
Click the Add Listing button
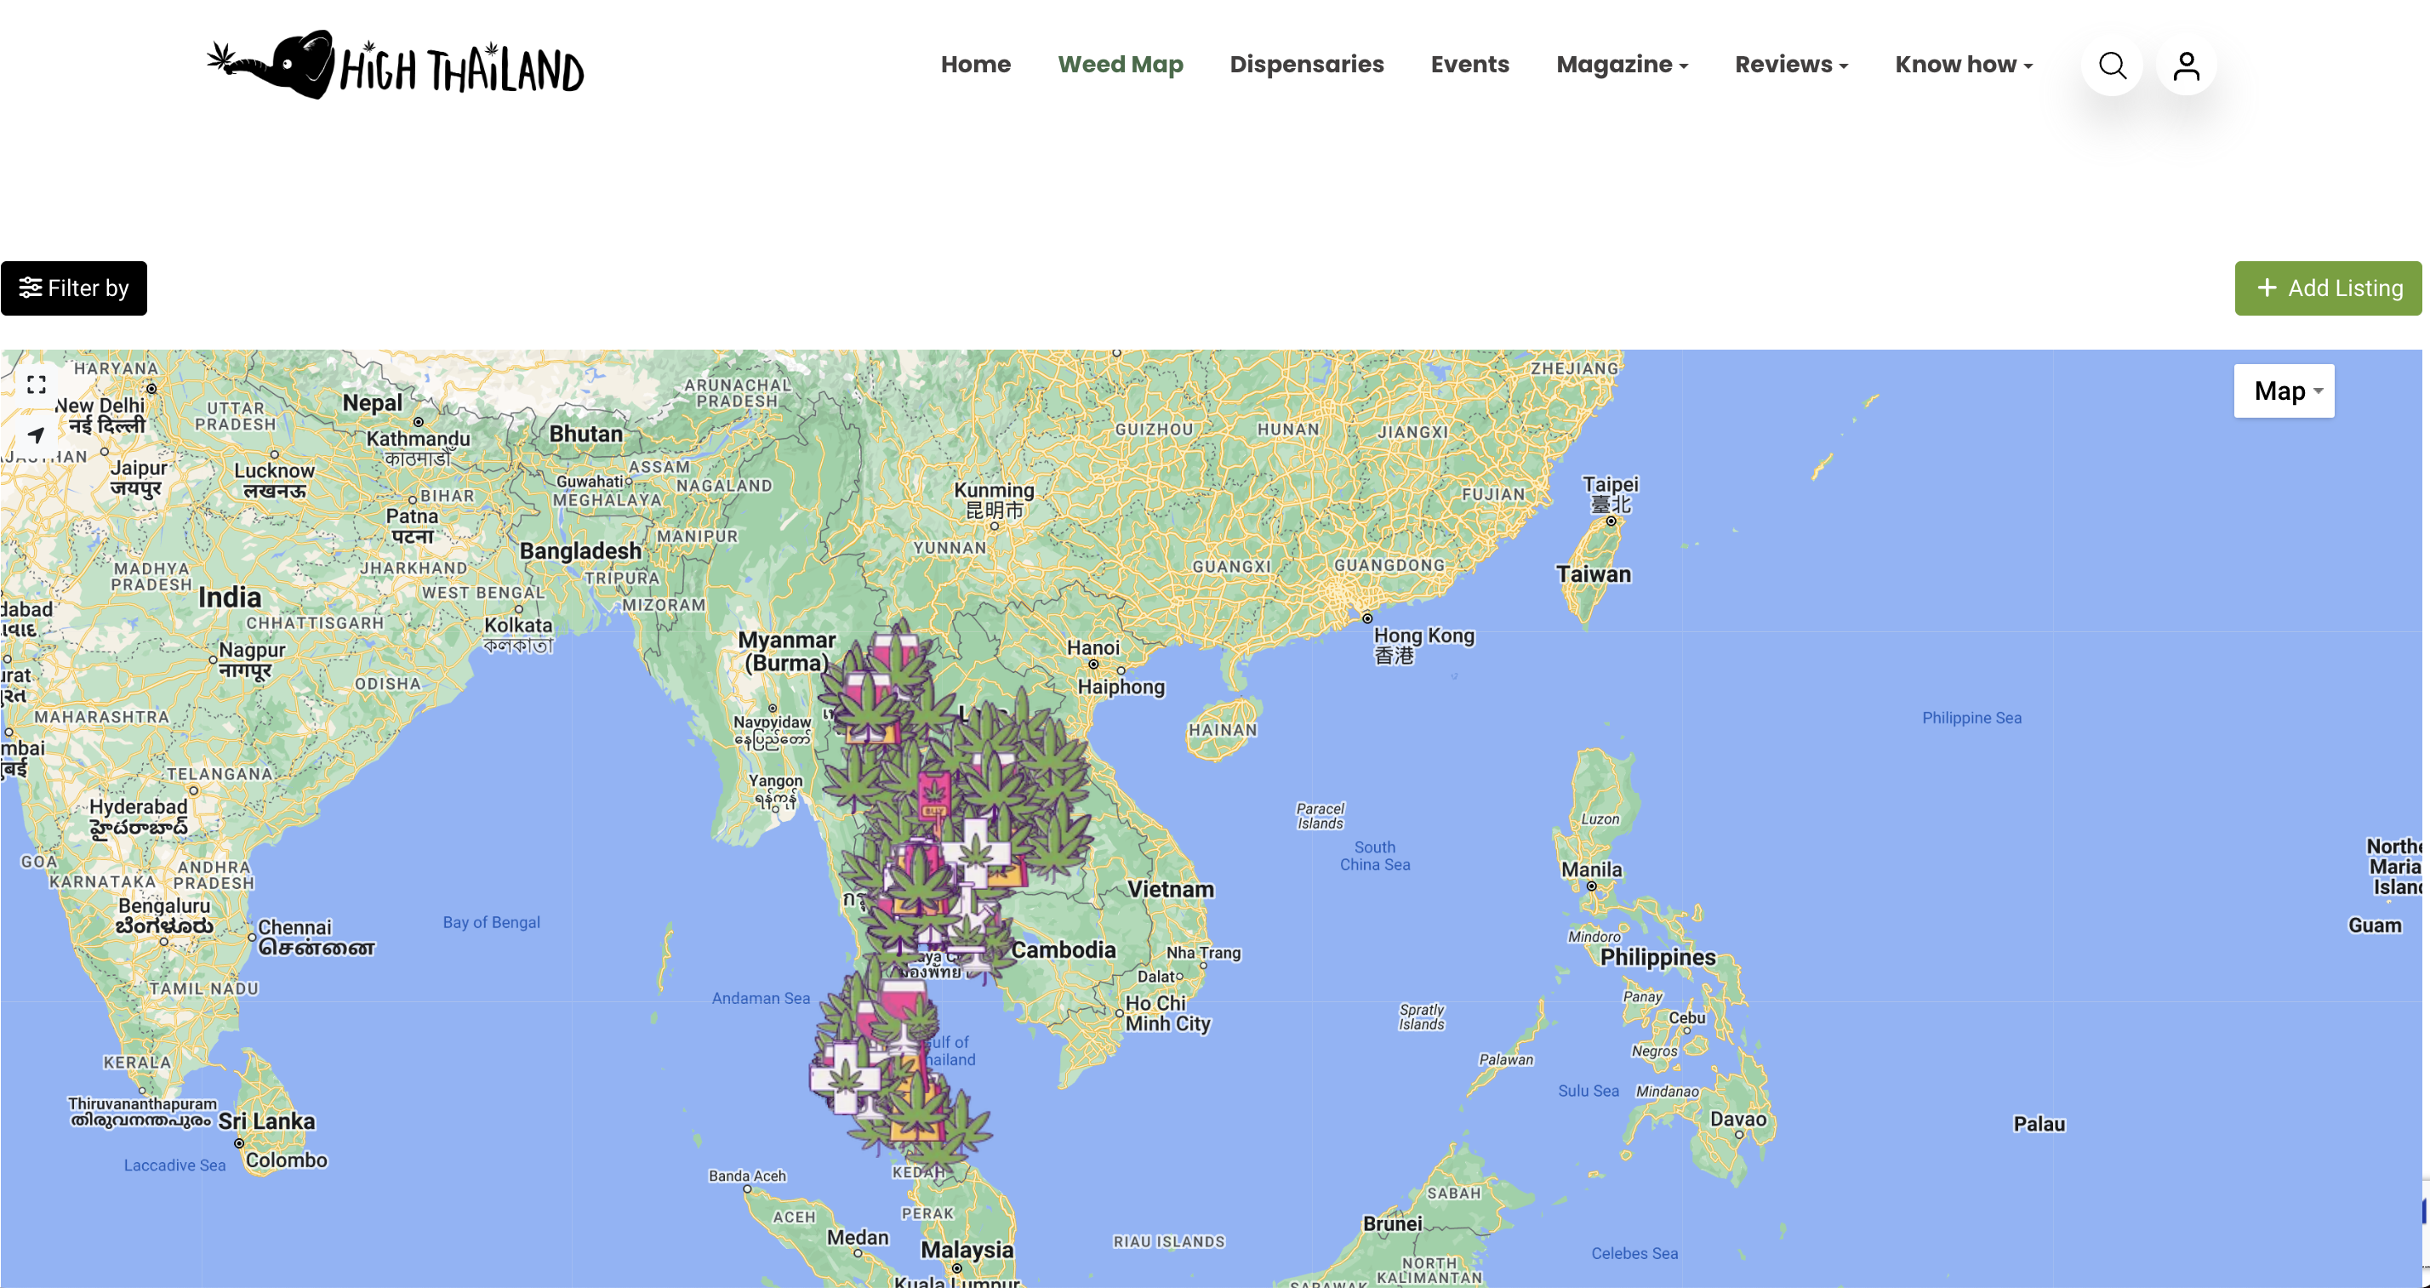pyautogui.click(x=2327, y=288)
